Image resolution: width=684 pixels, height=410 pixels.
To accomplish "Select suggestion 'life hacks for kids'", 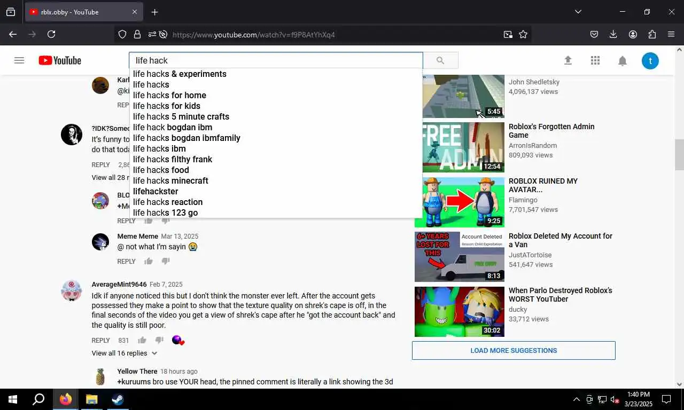I will (x=276, y=106).
